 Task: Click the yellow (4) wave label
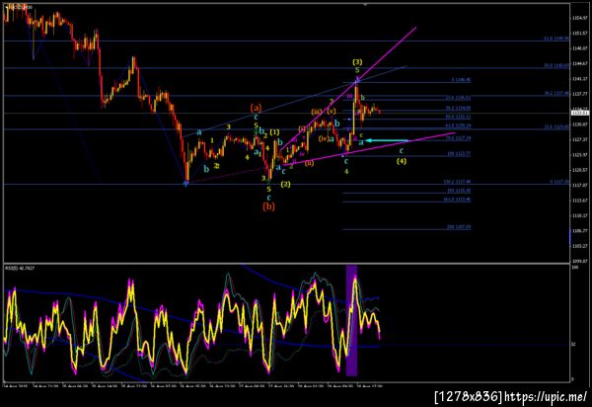[x=402, y=161]
